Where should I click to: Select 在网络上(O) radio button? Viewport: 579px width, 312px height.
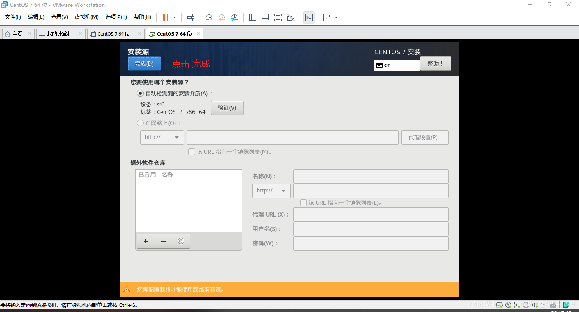(140, 123)
